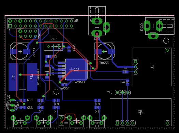Select the P$2 inductor pad

click(32, 77)
